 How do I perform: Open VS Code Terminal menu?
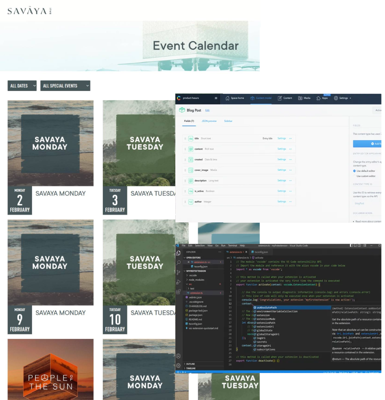(232, 245)
